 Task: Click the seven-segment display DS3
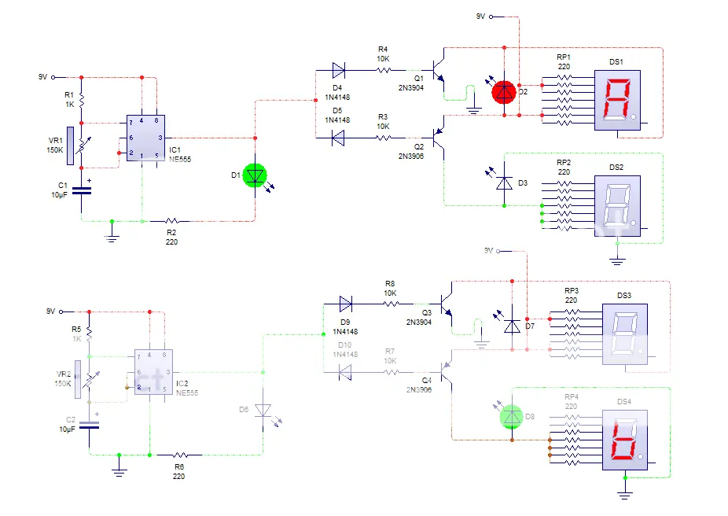point(625,334)
